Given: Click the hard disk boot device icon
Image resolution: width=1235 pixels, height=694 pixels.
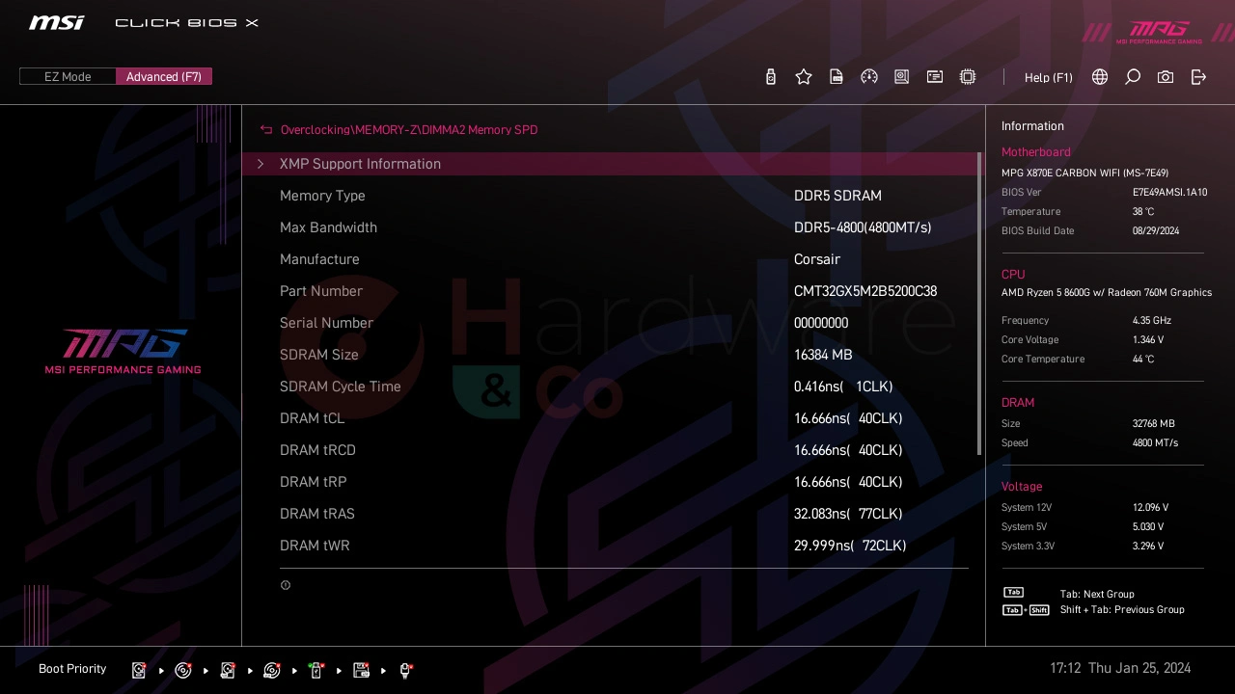Looking at the screenshot, I should point(139,670).
